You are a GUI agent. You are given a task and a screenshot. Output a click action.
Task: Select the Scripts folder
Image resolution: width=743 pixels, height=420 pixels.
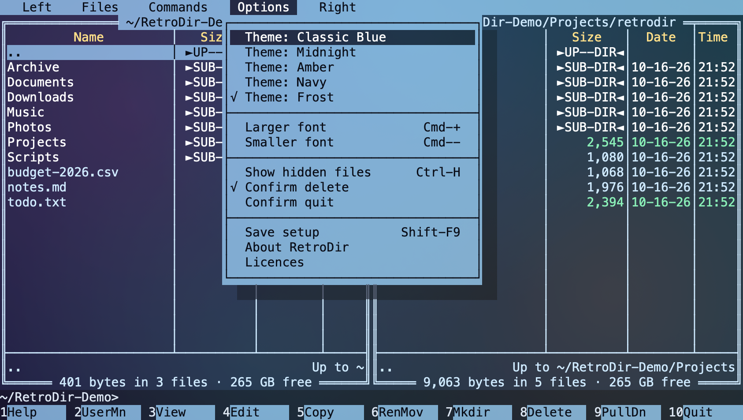(x=90, y=157)
